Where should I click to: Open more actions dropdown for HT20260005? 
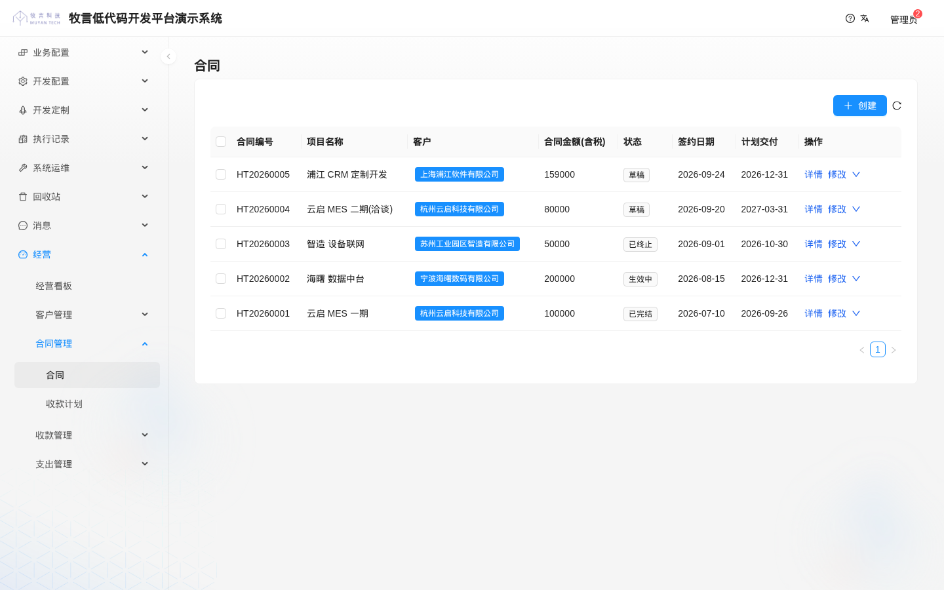click(x=856, y=174)
